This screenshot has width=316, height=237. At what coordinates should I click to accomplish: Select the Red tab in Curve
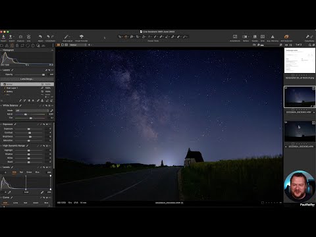(x=26, y=203)
